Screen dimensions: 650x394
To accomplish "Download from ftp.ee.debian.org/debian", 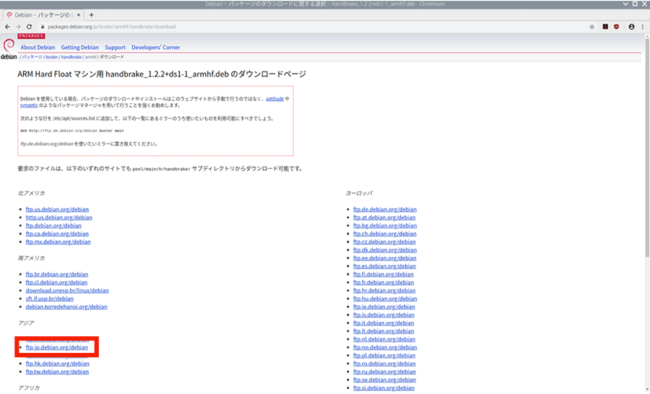I will [x=385, y=258].
